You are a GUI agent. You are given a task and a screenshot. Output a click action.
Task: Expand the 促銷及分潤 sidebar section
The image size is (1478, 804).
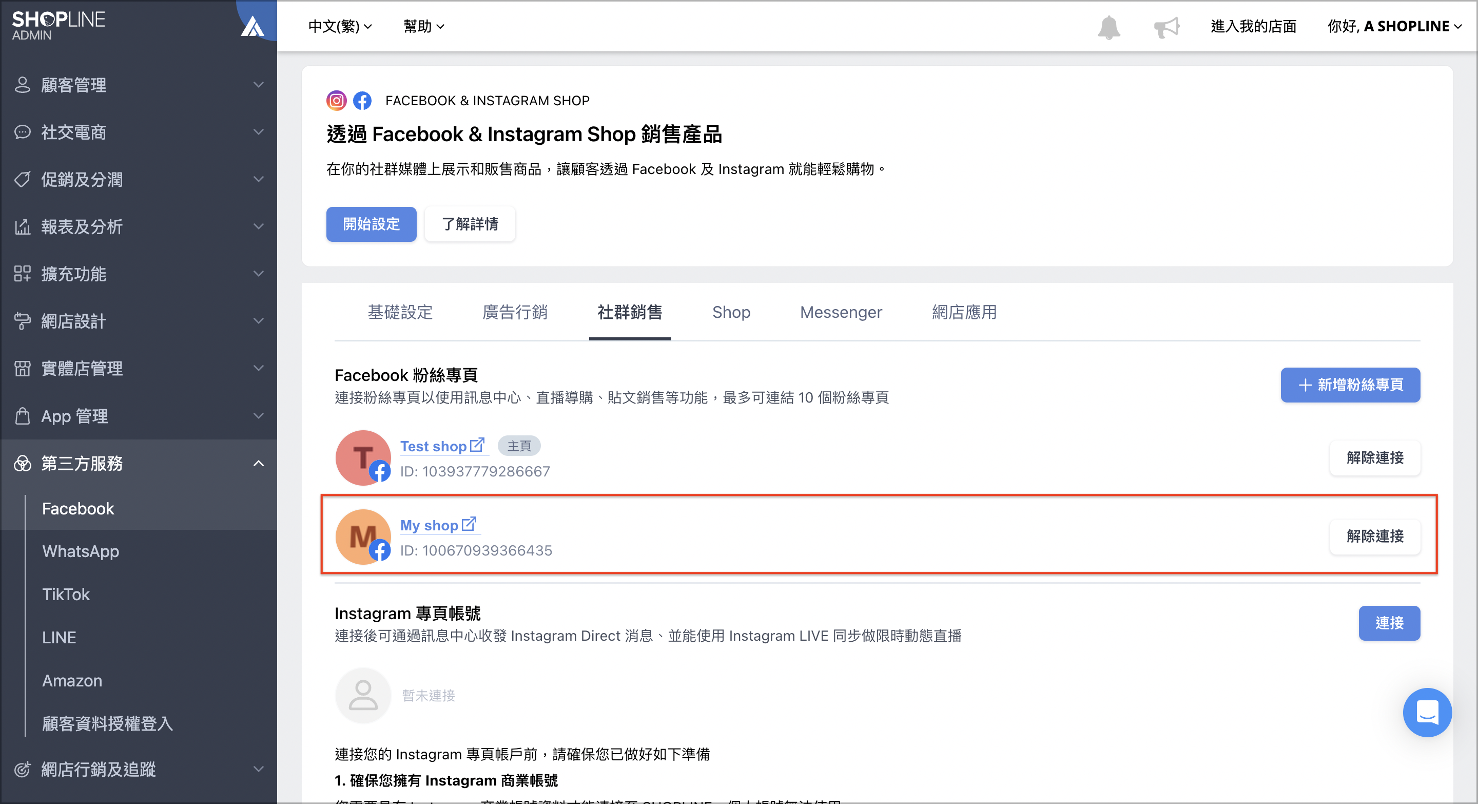(x=138, y=179)
